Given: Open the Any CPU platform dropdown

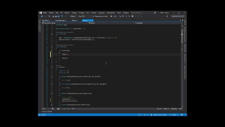Looking at the screenshot, I should (85, 16).
